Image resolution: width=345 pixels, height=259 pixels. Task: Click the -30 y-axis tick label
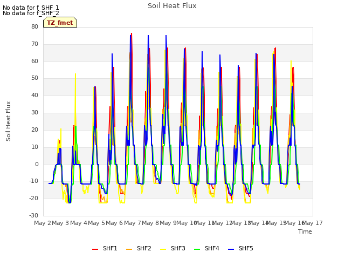(33, 216)
